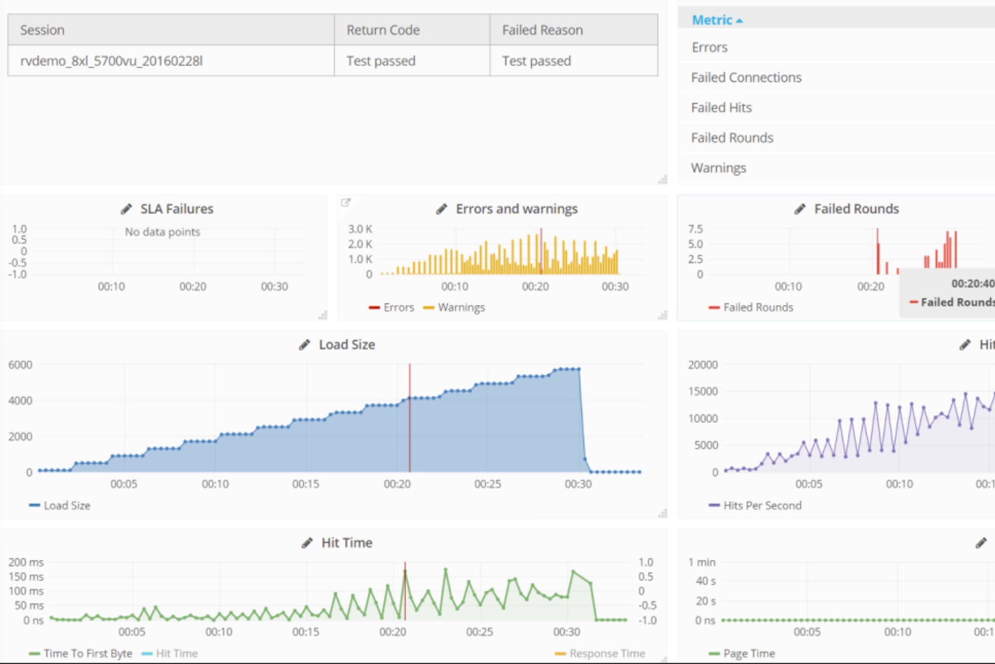
Task: Click the blue Load Size legend color swatch
Action: [x=34, y=505]
